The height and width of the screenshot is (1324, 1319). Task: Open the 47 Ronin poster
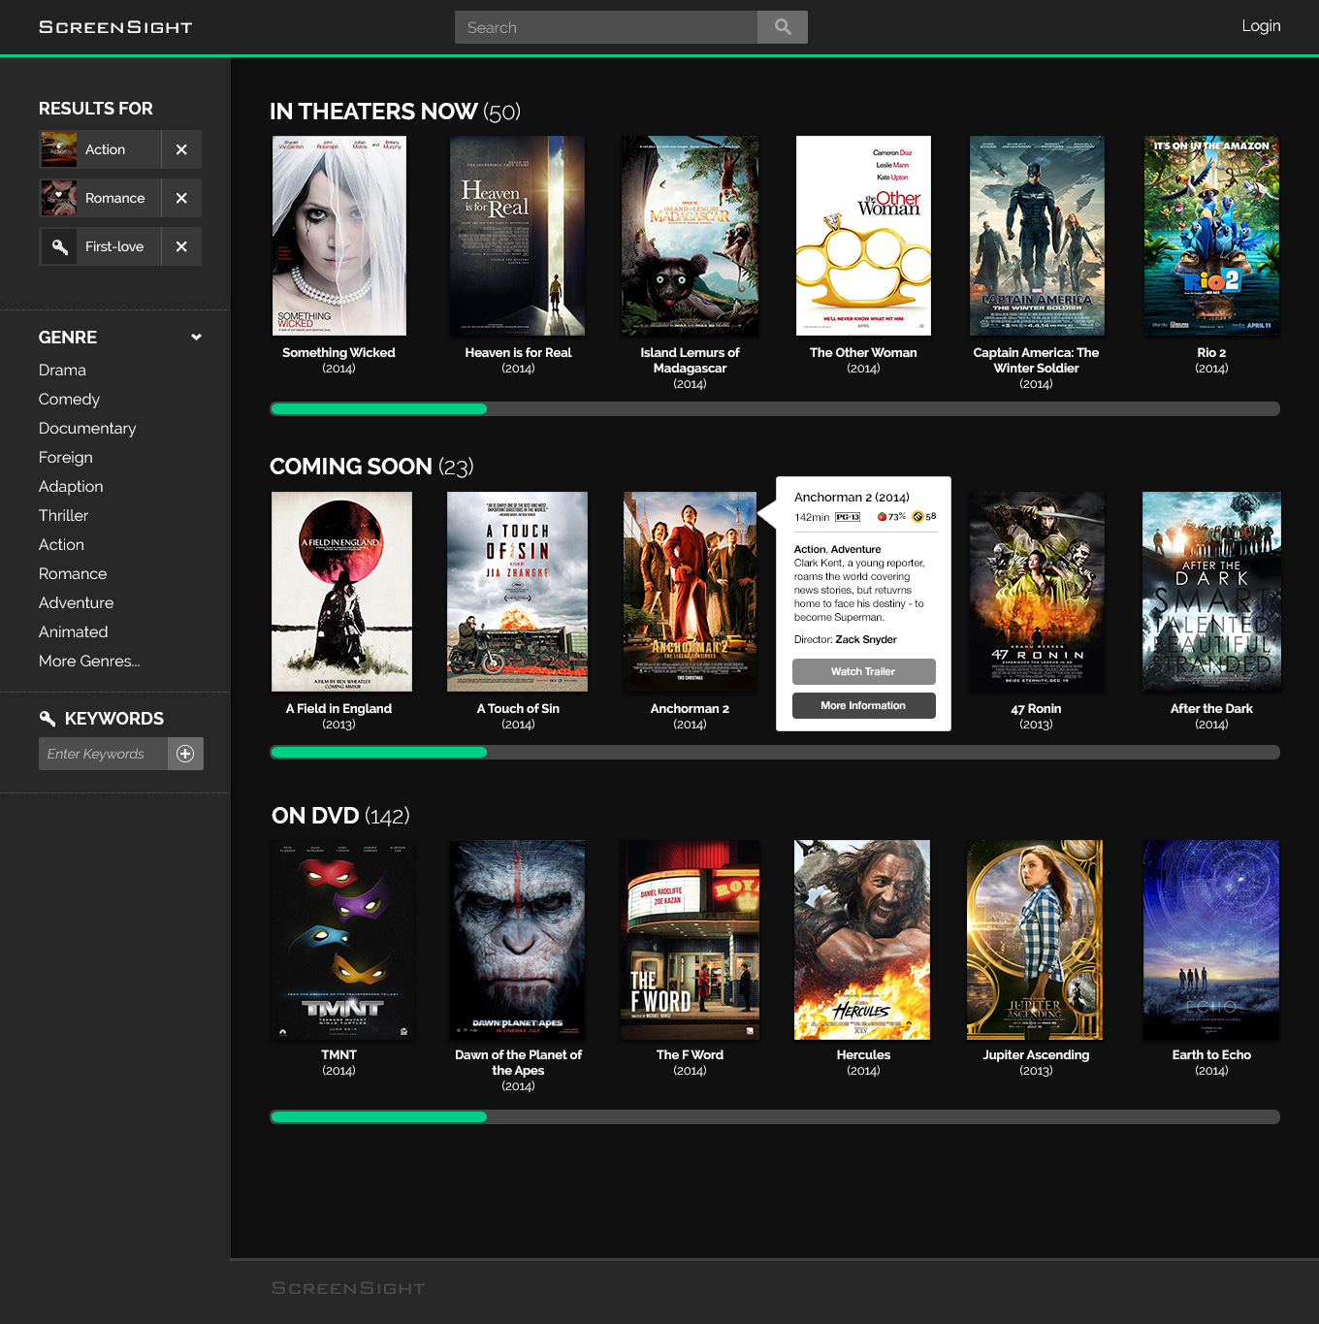pos(1037,592)
